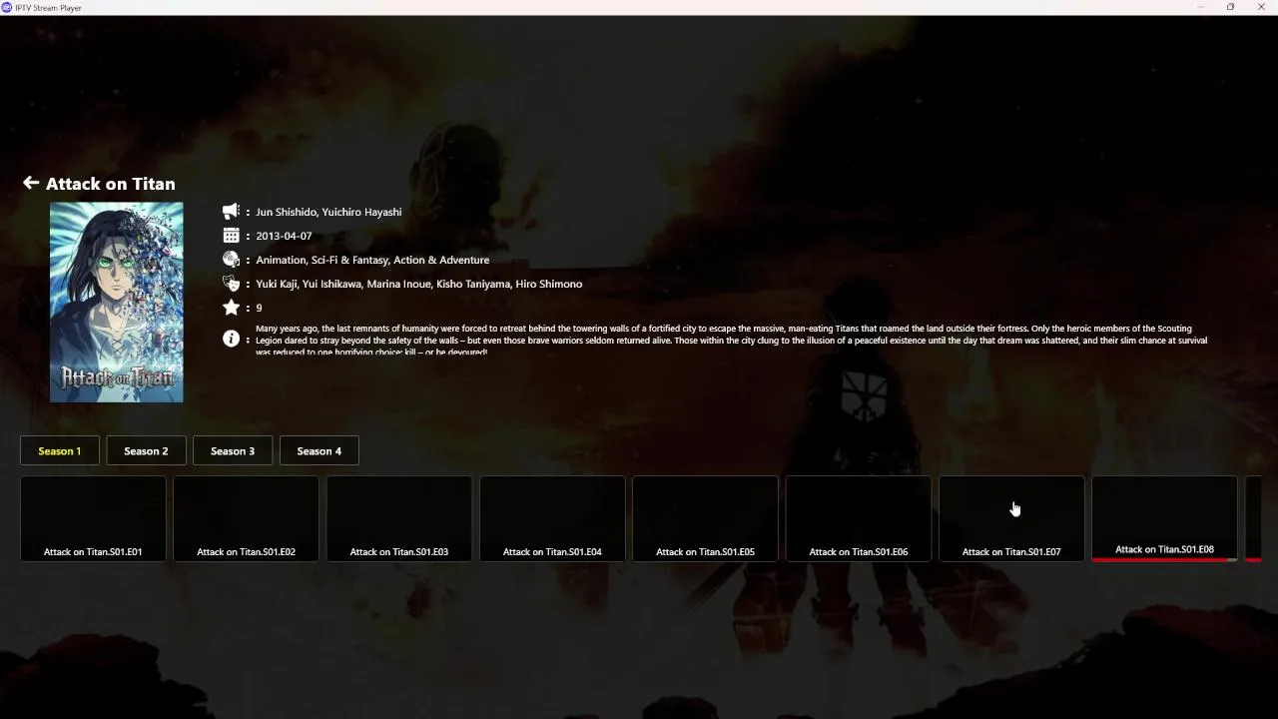Screen dimensions: 1278x719
Task: Click the cast masks icon
Action: tap(231, 284)
